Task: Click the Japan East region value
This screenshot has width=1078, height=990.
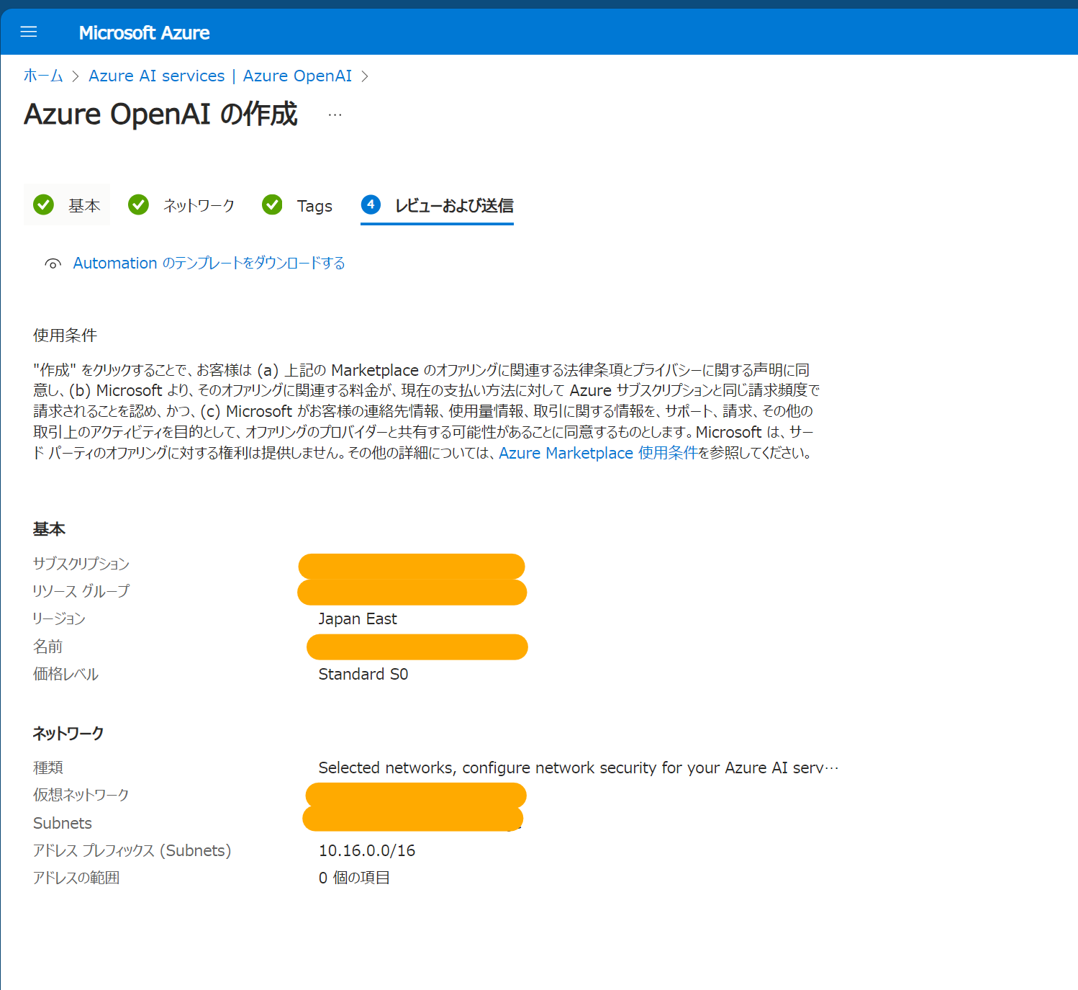Action: (x=358, y=619)
